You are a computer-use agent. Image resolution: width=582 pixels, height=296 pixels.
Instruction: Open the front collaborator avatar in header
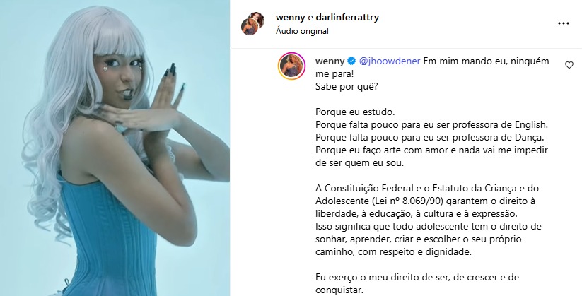coord(250,27)
